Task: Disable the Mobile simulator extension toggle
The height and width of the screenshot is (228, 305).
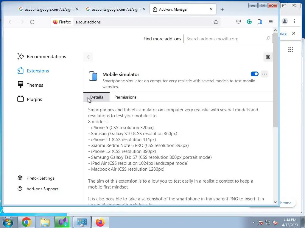Action: 254,74
